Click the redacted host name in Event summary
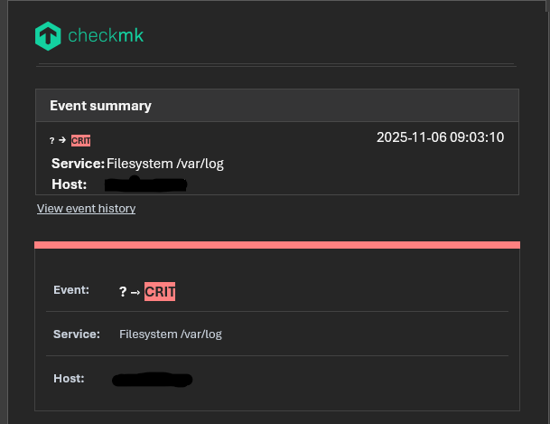The image size is (550, 424). [x=145, y=185]
